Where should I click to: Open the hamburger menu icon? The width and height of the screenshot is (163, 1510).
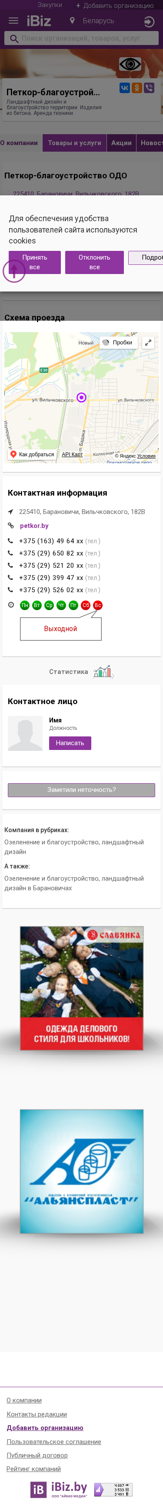pyautogui.click(x=13, y=21)
